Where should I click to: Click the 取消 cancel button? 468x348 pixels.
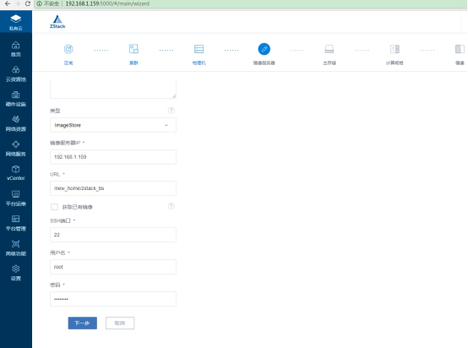tap(120, 323)
